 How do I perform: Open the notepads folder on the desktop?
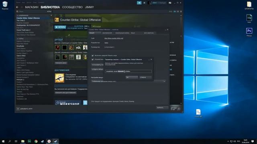click(249, 5)
